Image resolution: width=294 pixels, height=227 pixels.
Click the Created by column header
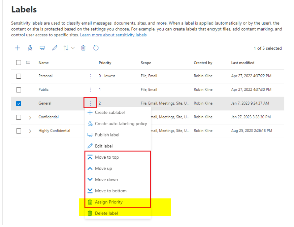pyautogui.click(x=203, y=63)
